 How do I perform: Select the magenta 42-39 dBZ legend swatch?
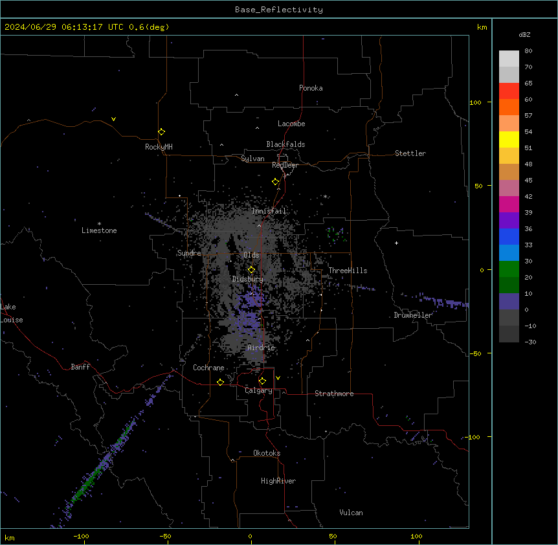(x=509, y=204)
